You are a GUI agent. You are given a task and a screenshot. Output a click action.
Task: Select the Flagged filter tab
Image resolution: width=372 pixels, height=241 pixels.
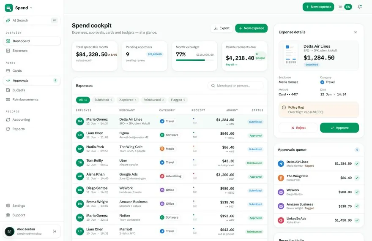178,100
